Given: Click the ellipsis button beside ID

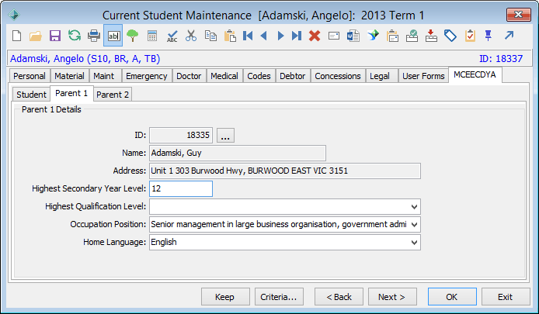Looking at the screenshot, I should (x=225, y=135).
